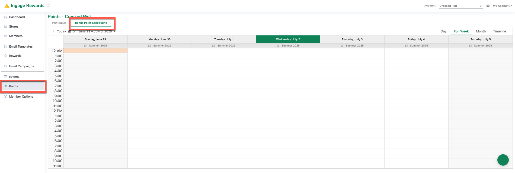515x173 pixels.
Task: Open the Wednesday, July 2 column header
Action: 288,39
